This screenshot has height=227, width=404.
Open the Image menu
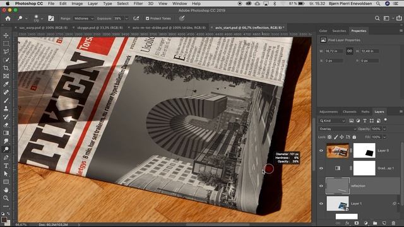coord(77,4)
